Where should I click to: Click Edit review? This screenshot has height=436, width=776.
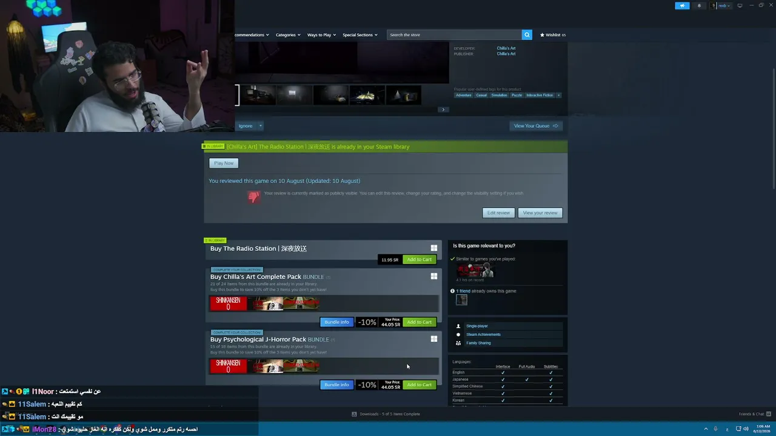coord(498,213)
